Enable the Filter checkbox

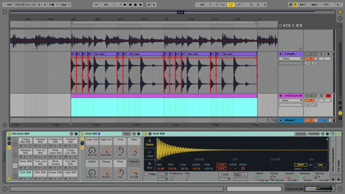click(146, 174)
